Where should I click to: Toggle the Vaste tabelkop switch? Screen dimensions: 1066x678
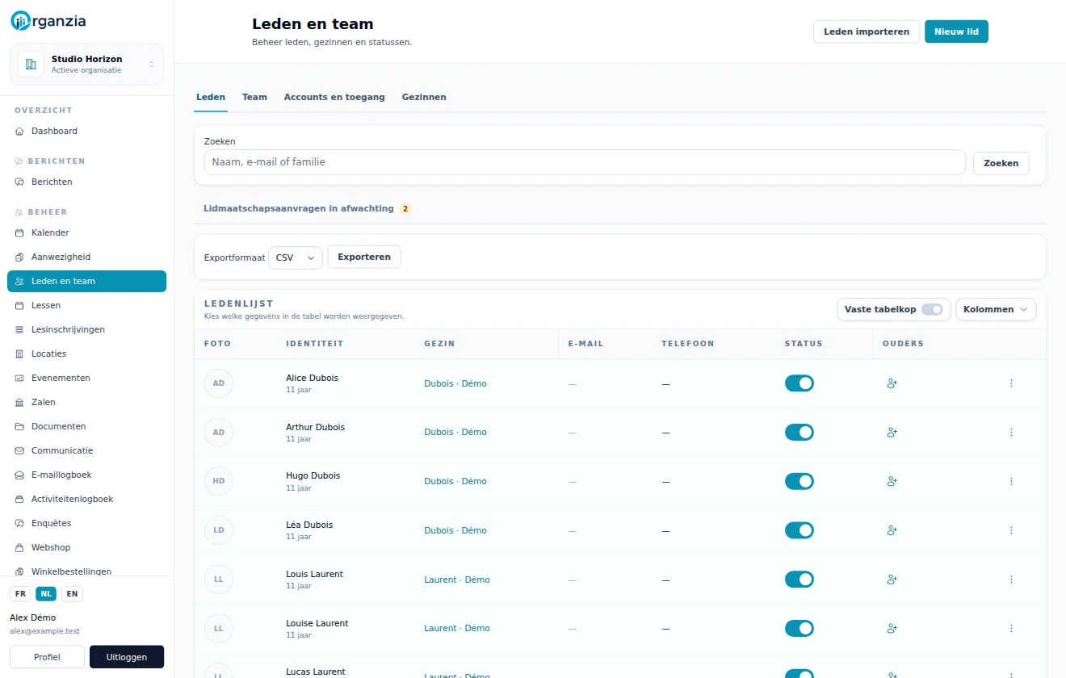pos(932,309)
